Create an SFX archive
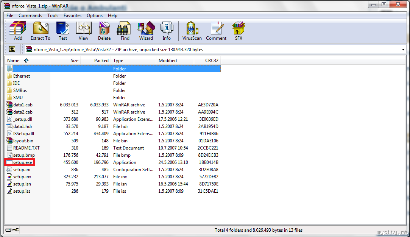The width and height of the screenshot is (410, 237). pyautogui.click(x=239, y=31)
